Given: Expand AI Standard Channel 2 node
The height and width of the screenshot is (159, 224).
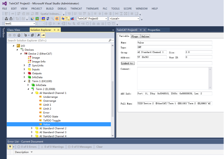Looking at the screenshot, I should pos(32,128).
